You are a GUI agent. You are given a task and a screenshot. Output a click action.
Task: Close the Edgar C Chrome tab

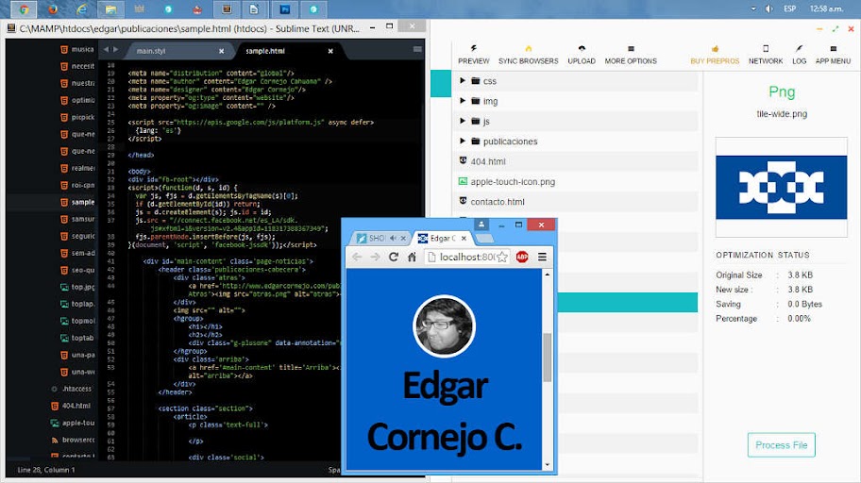pyautogui.click(x=464, y=239)
